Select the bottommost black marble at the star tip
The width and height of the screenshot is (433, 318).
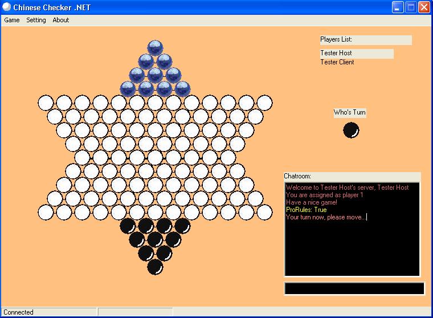pyautogui.click(x=155, y=267)
